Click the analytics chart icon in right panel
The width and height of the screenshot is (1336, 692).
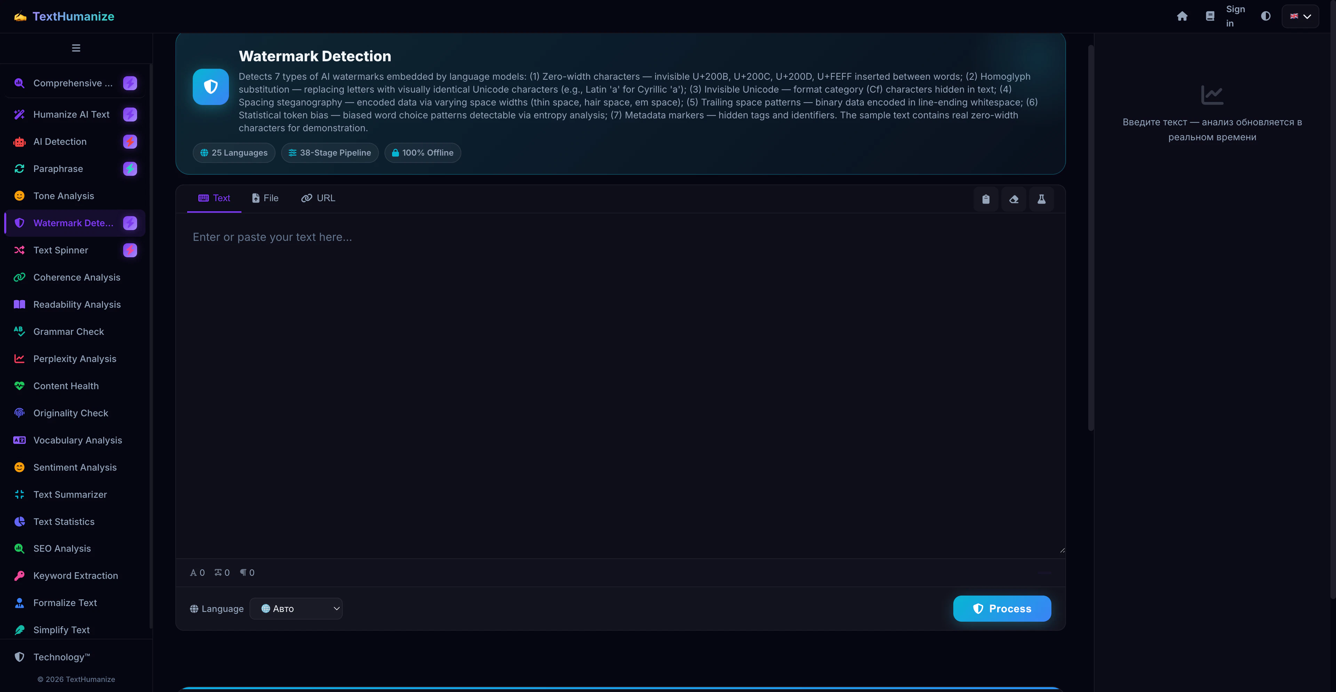pos(1211,95)
